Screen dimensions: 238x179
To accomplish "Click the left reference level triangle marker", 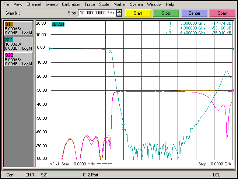I will pos(51,48).
